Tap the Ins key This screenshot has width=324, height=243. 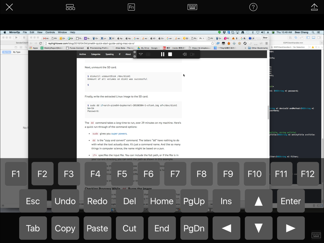226,201
